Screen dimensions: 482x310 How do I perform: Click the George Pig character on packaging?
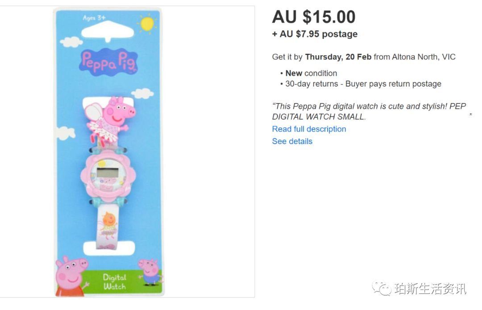150,272
